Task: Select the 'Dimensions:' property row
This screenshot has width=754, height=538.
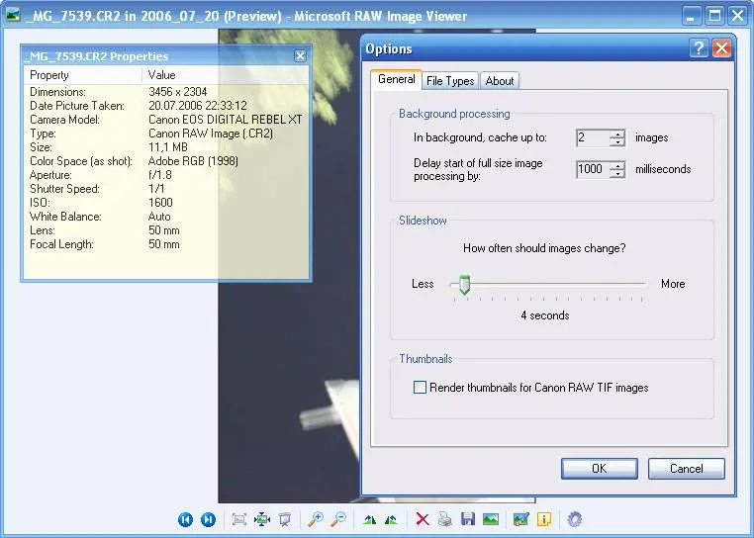Action: pos(166,92)
